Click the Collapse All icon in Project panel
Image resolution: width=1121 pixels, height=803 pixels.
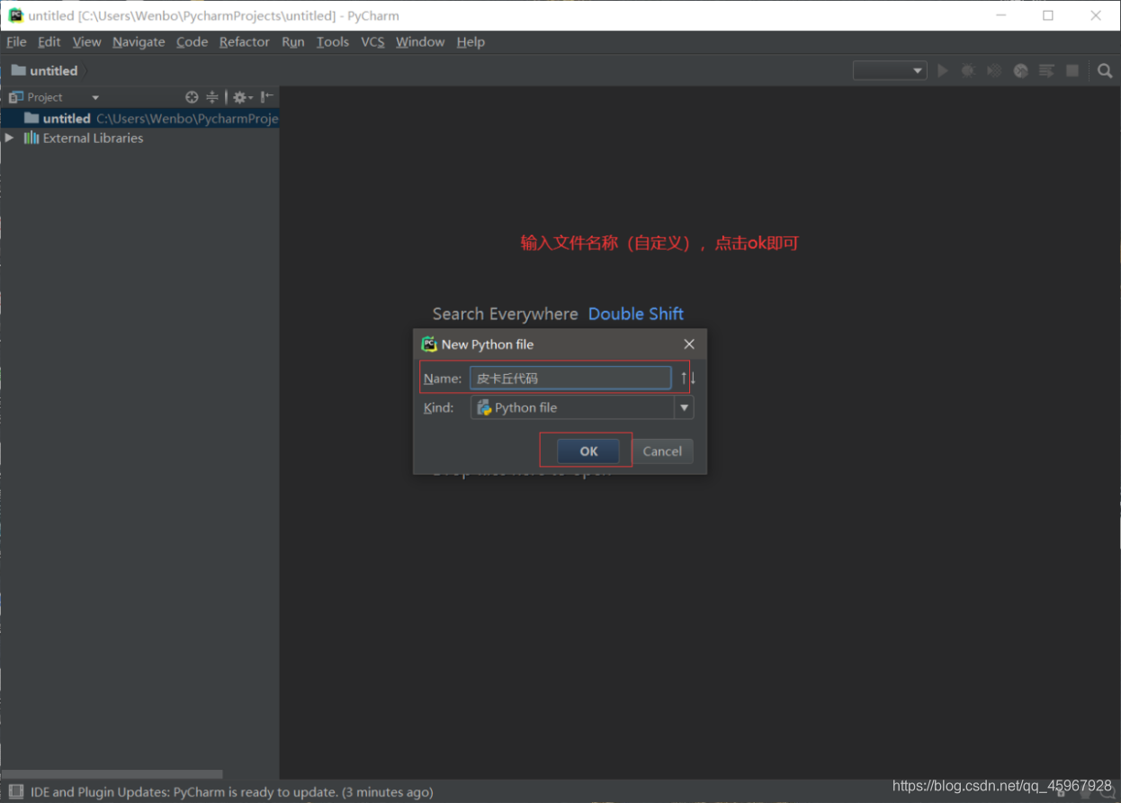[x=212, y=97]
